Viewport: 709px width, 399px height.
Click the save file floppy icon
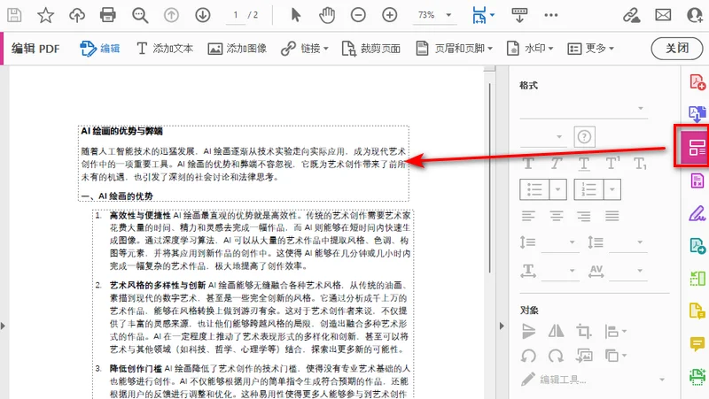[14, 15]
